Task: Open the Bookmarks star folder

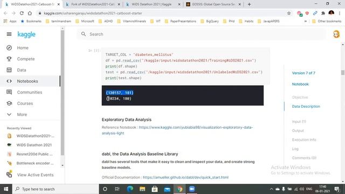Action: [x=31, y=21]
